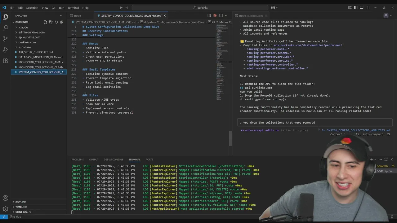Open the markdown preview to the side

click(209, 15)
